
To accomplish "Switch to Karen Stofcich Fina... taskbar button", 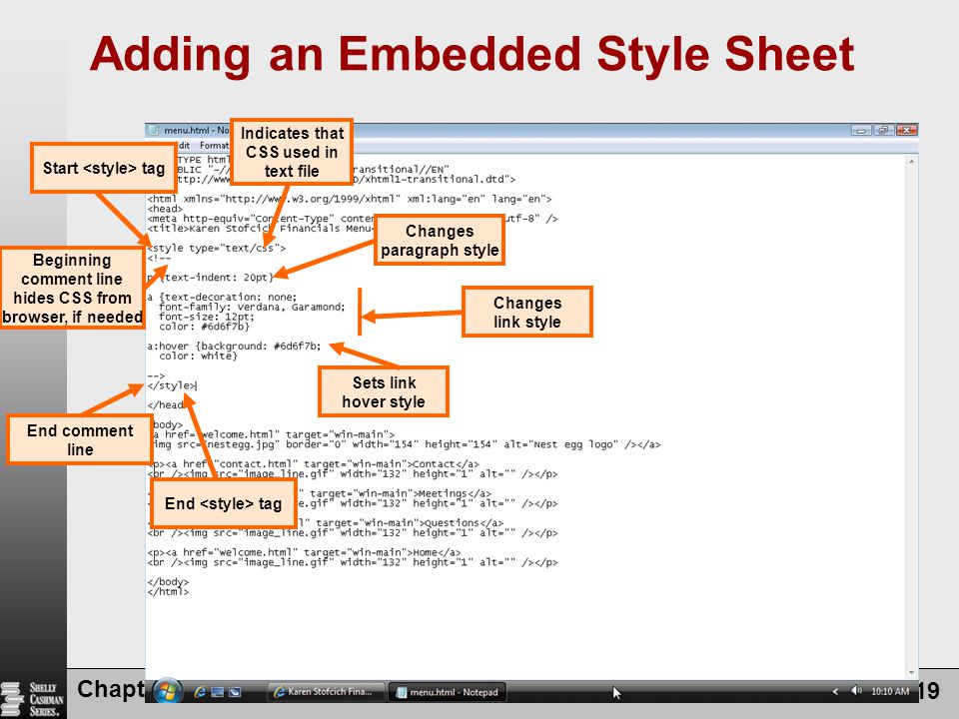I will (x=326, y=691).
